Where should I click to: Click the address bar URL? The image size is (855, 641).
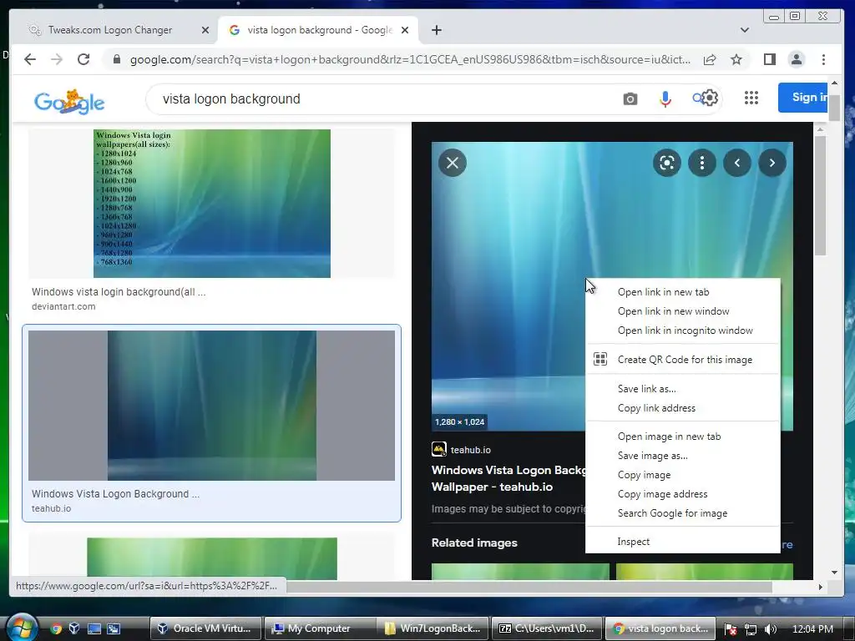(409, 59)
